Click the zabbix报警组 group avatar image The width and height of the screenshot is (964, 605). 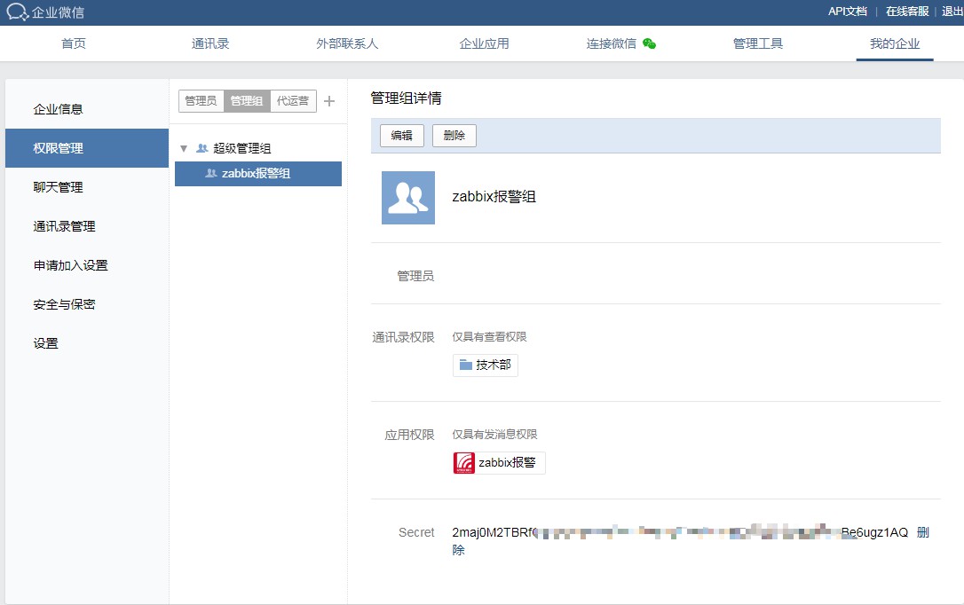point(408,198)
